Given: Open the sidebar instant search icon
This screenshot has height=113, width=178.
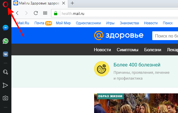Looking at the screenshot, I should tap(6, 72).
